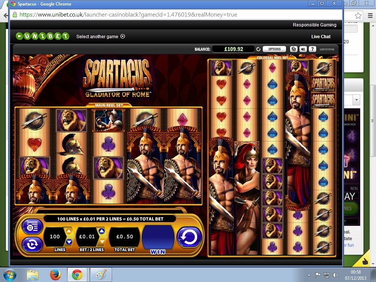Lower the bet per 2 lines

coord(102,242)
